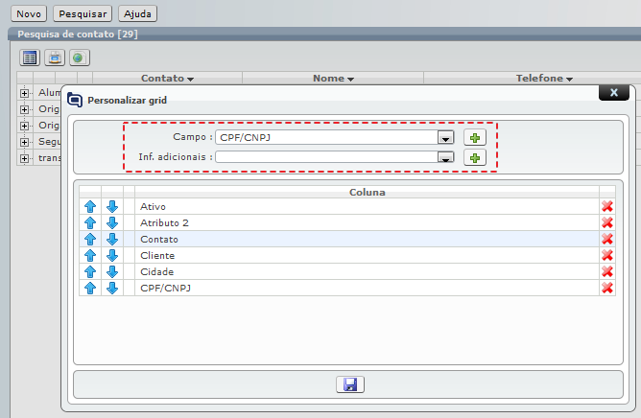This screenshot has height=418, width=641.
Task: Click the green globe icon in the toolbar
Action: coord(78,58)
